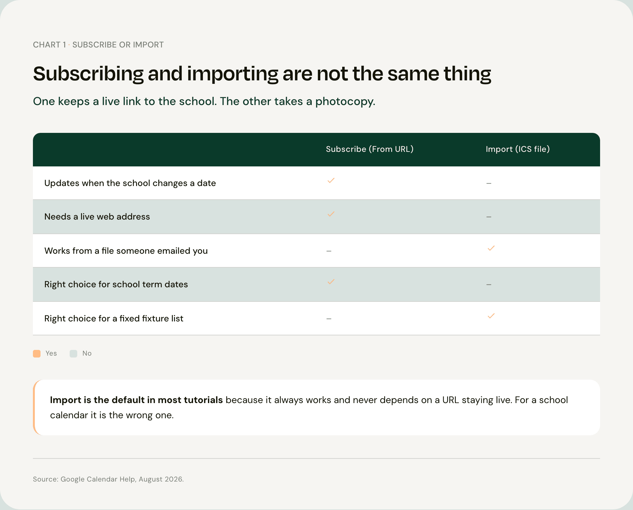
Task: Click the 'No' legend label
Action: pyautogui.click(x=87, y=353)
